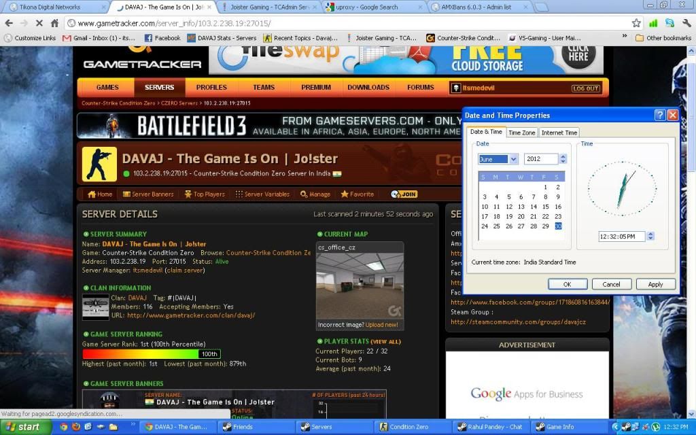Add server to Favorite with star icon

pos(358,194)
